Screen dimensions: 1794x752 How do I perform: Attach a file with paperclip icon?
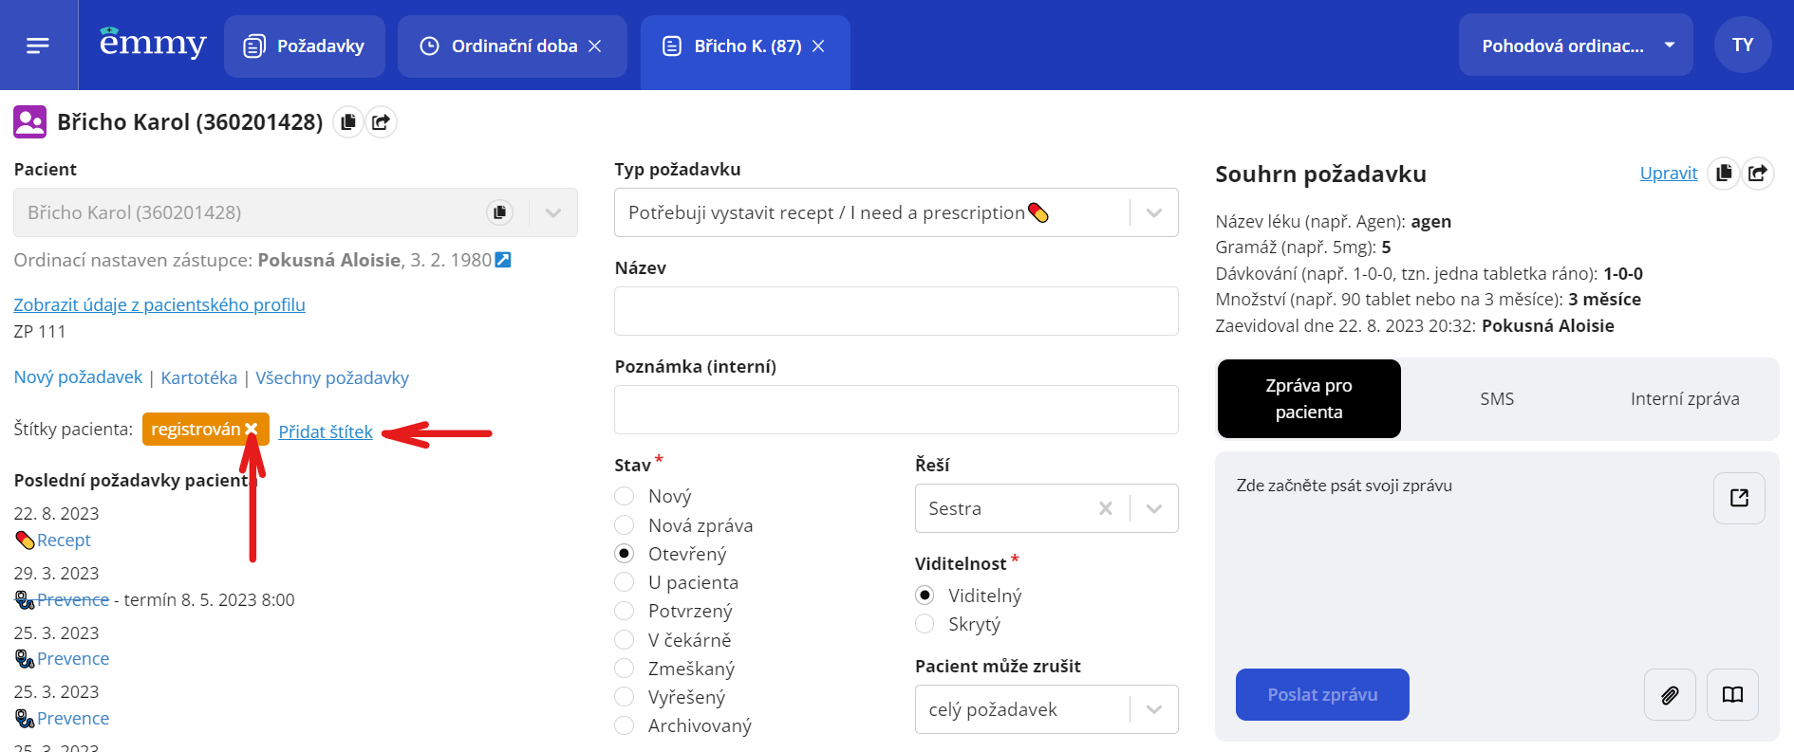click(x=1670, y=695)
